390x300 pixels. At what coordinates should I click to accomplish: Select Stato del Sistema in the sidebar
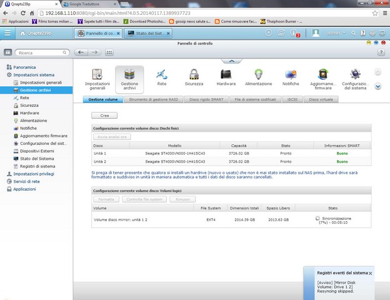(37, 158)
